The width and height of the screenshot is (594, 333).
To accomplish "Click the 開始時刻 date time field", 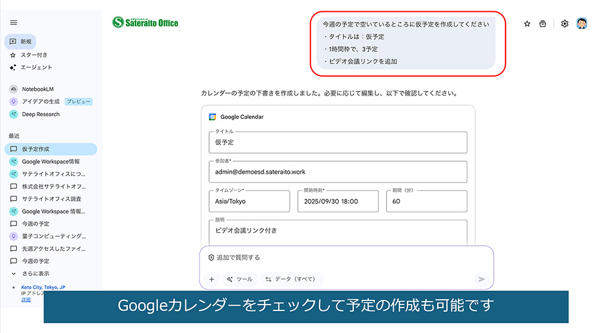I will click(337, 202).
